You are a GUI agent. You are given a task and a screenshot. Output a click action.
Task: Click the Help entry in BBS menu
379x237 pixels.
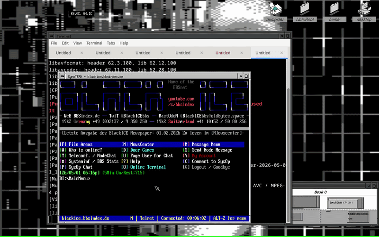[x=131, y=162]
